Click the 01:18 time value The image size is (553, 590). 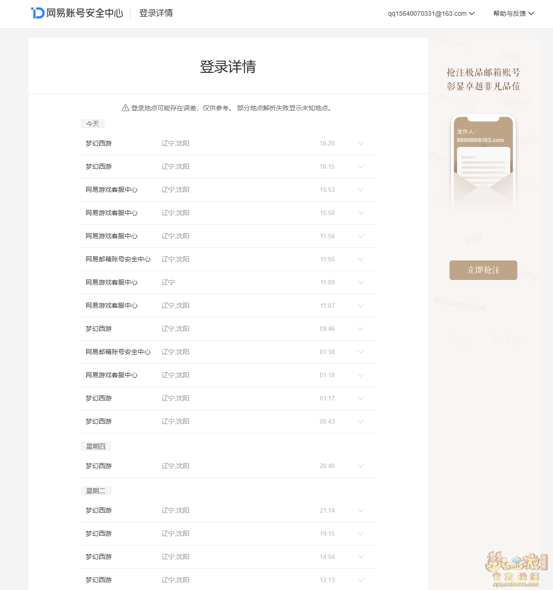327,375
